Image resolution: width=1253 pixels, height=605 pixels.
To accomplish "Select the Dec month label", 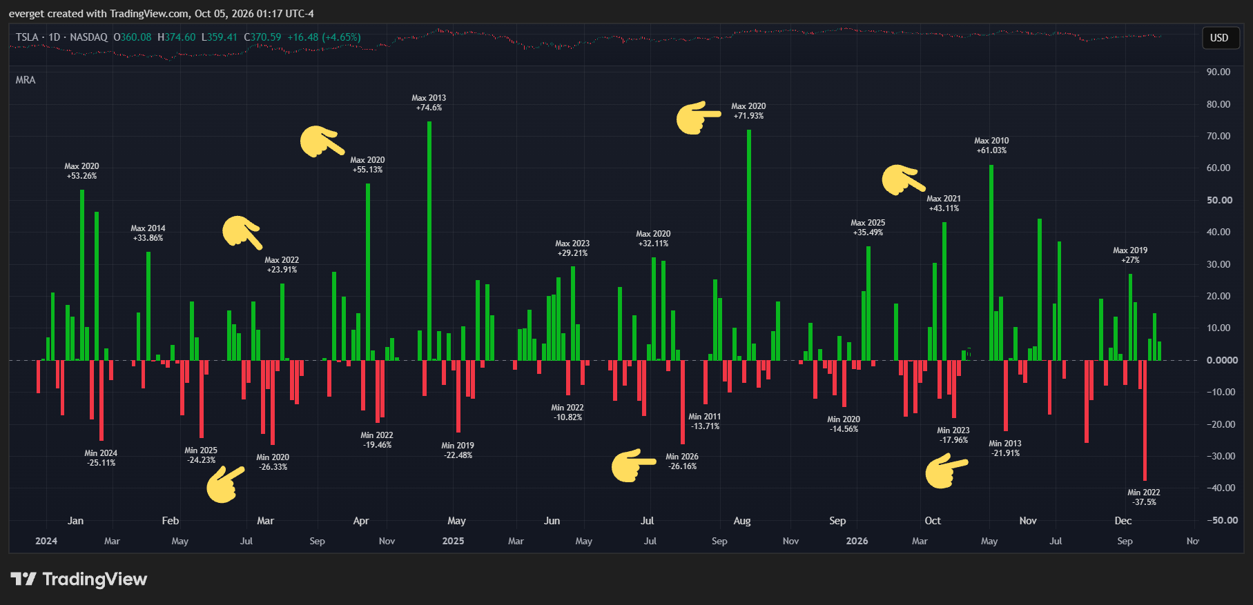I will click(1123, 521).
